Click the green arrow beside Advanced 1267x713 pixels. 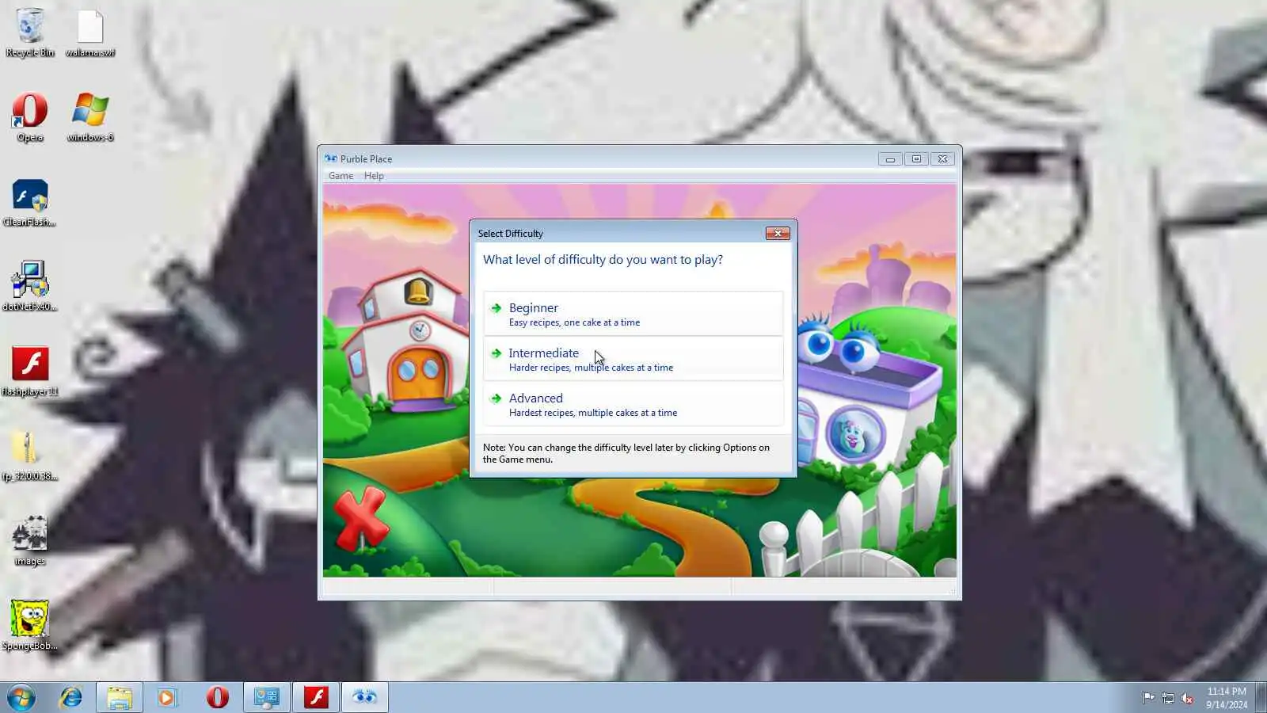497,398
